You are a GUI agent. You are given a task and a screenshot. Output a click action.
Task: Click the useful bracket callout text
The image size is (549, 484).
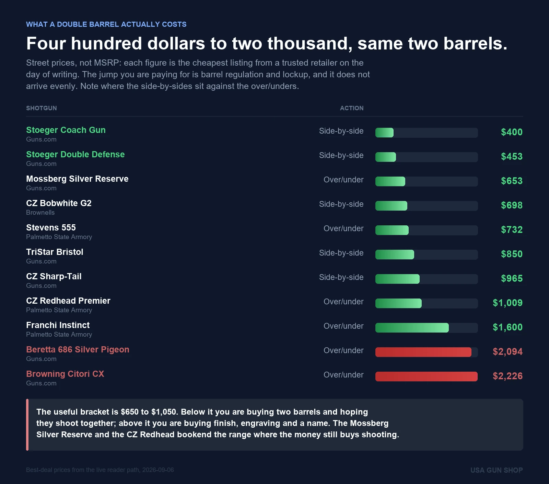tap(218, 423)
